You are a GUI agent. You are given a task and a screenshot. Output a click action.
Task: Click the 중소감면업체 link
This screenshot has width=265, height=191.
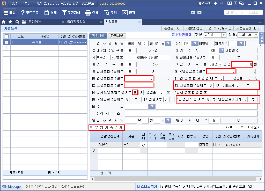[x=181, y=35]
